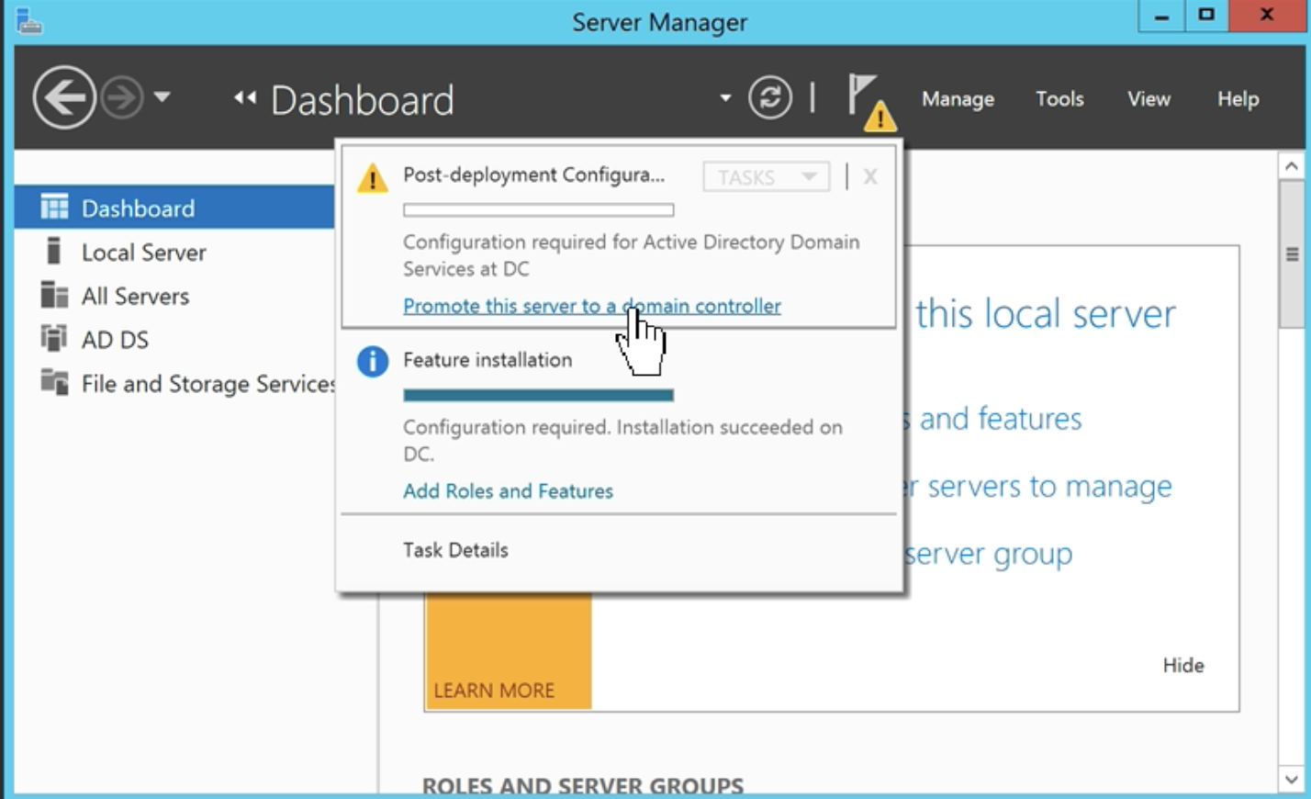Click the Post-deployment Configuration title text

tap(533, 174)
